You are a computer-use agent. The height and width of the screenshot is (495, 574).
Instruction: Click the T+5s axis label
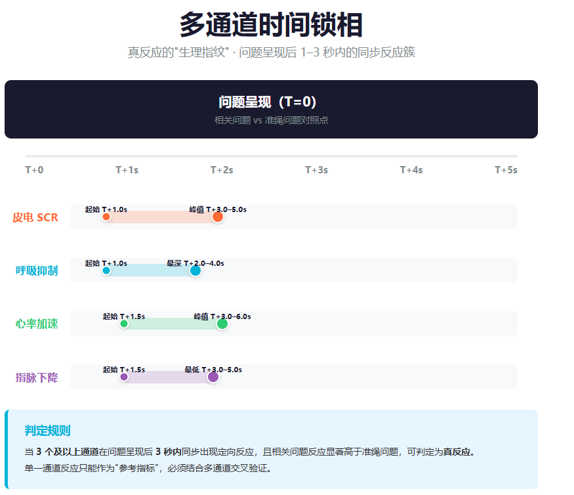pyautogui.click(x=506, y=170)
